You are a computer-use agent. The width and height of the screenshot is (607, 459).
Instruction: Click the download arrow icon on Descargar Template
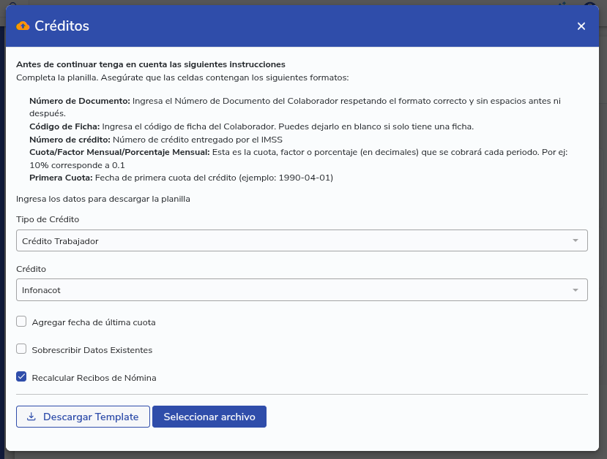point(31,417)
